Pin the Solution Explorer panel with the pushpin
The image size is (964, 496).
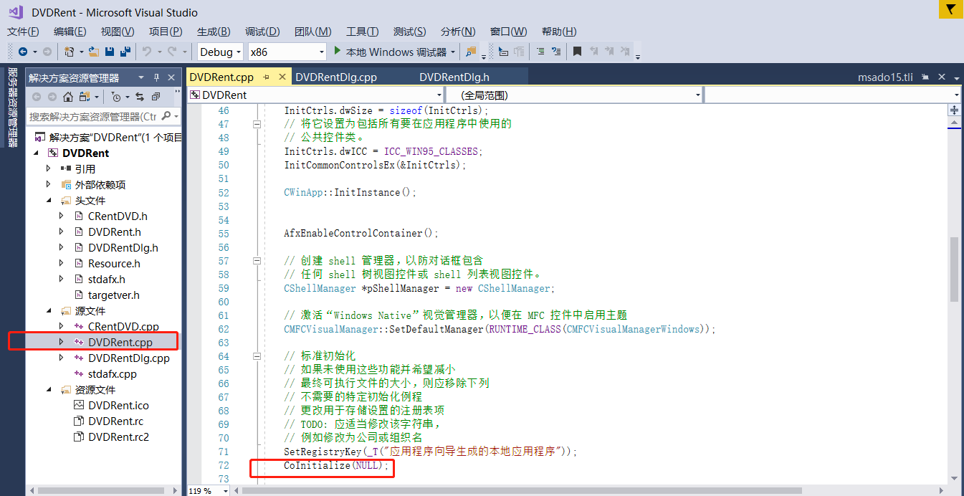coord(157,77)
